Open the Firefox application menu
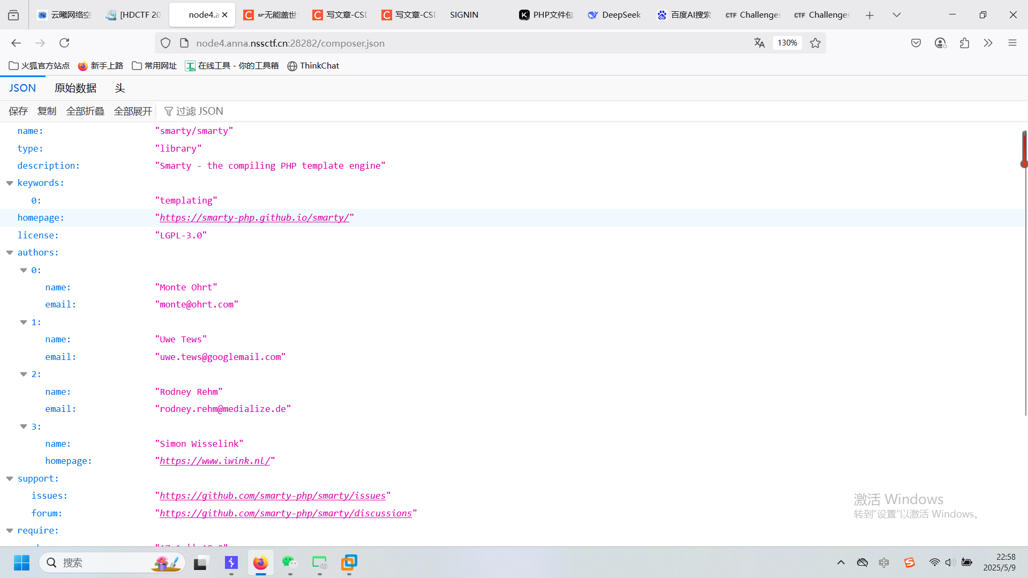 [x=1012, y=43]
